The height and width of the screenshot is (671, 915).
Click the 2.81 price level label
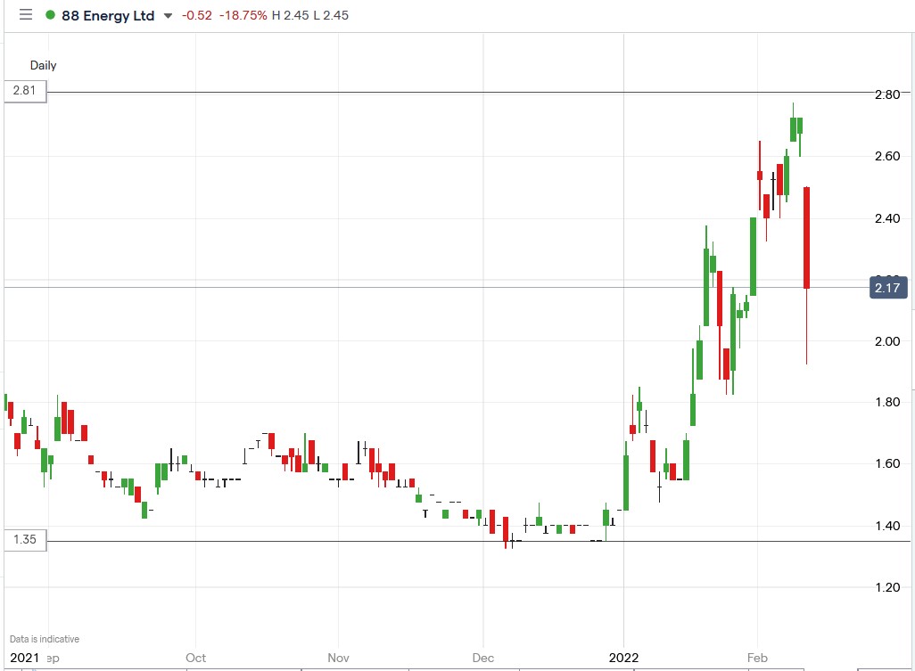click(x=24, y=91)
